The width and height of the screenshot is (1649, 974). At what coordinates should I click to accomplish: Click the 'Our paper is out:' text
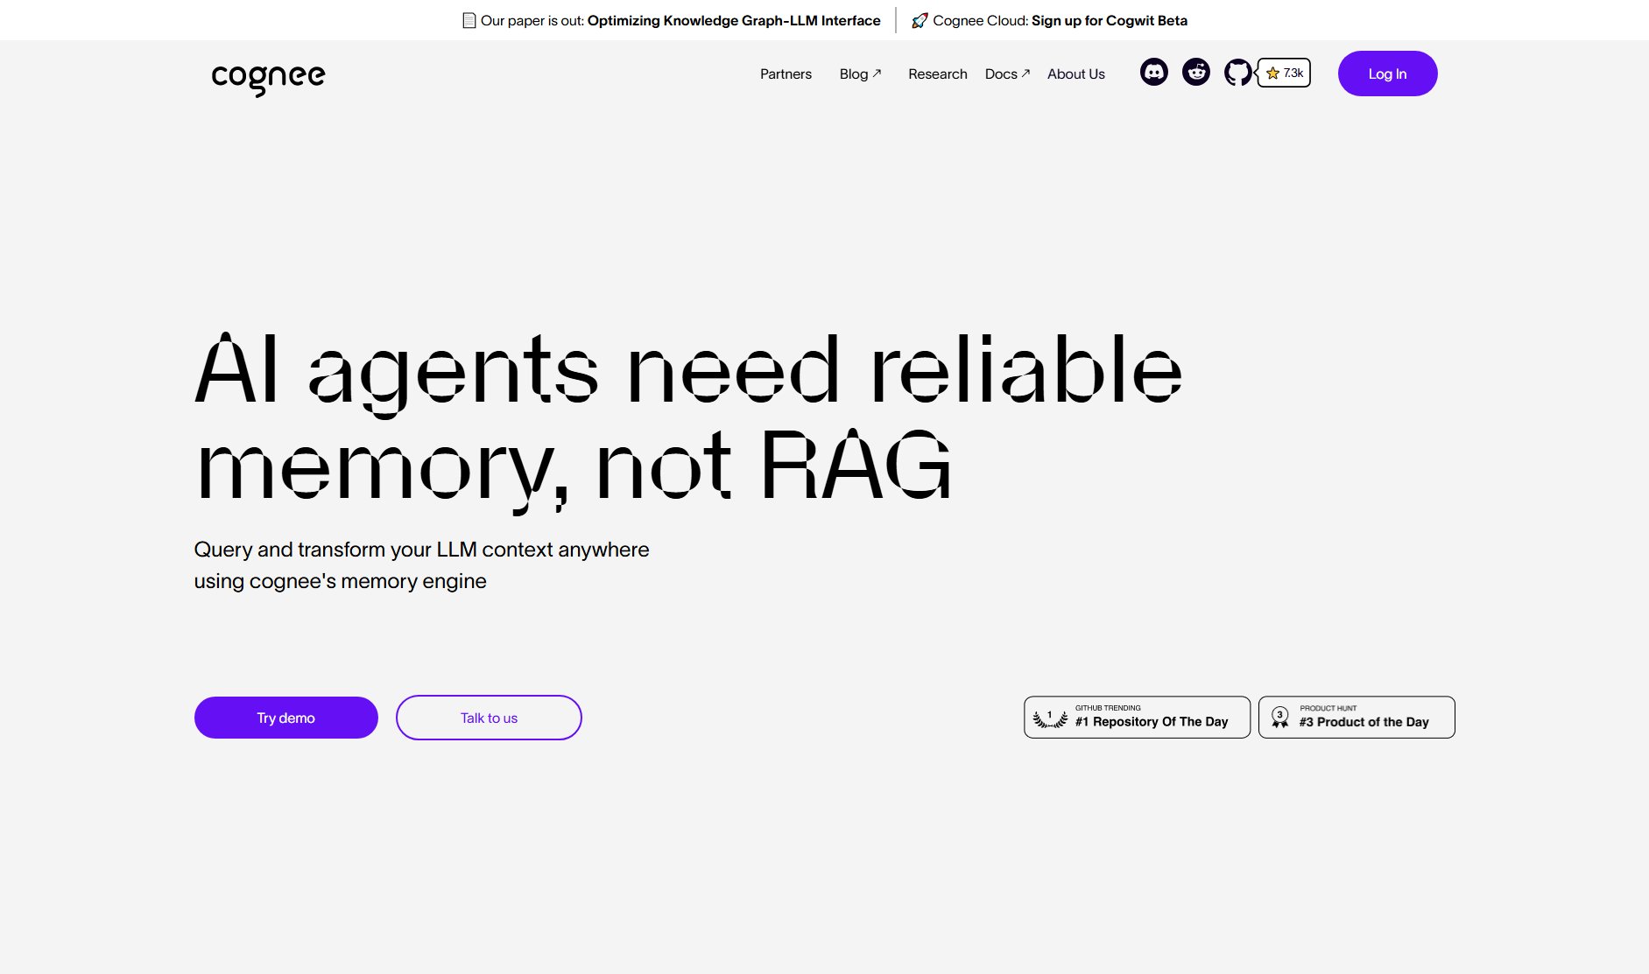point(532,20)
